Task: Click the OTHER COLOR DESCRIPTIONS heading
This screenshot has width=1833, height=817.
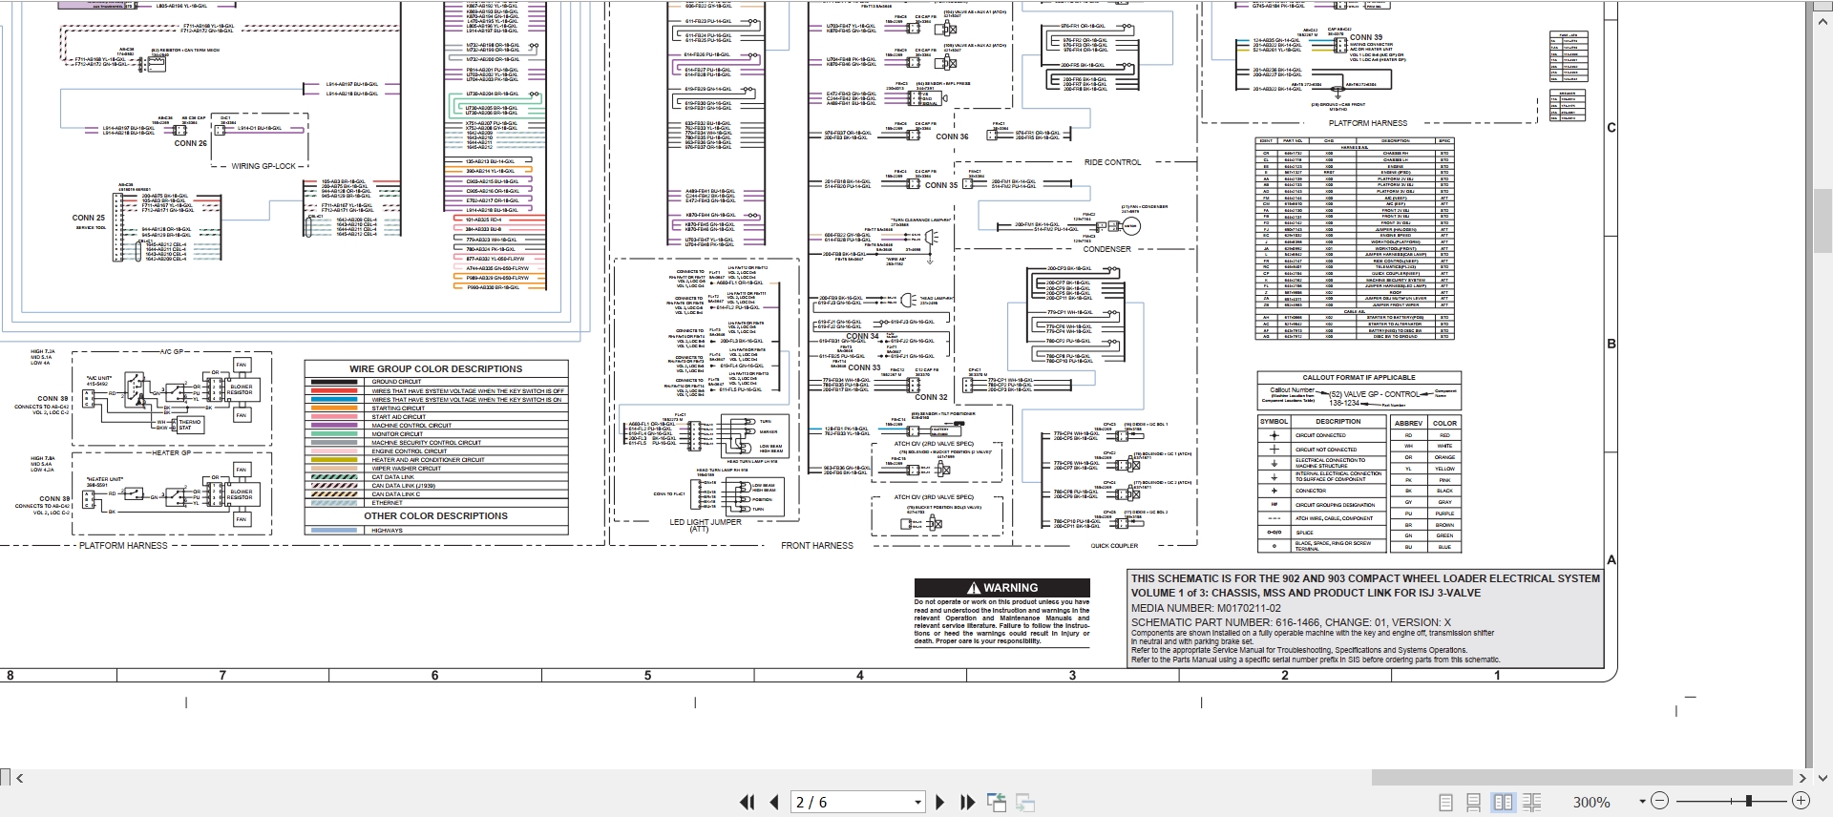Action: point(435,516)
